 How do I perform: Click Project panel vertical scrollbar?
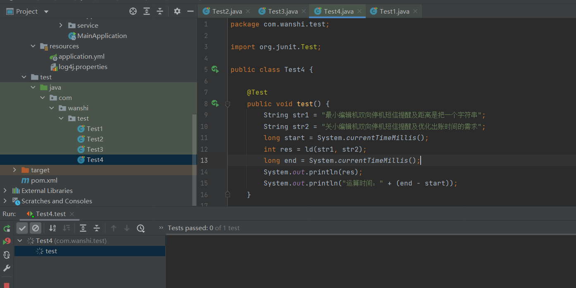[x=195, y=159]
